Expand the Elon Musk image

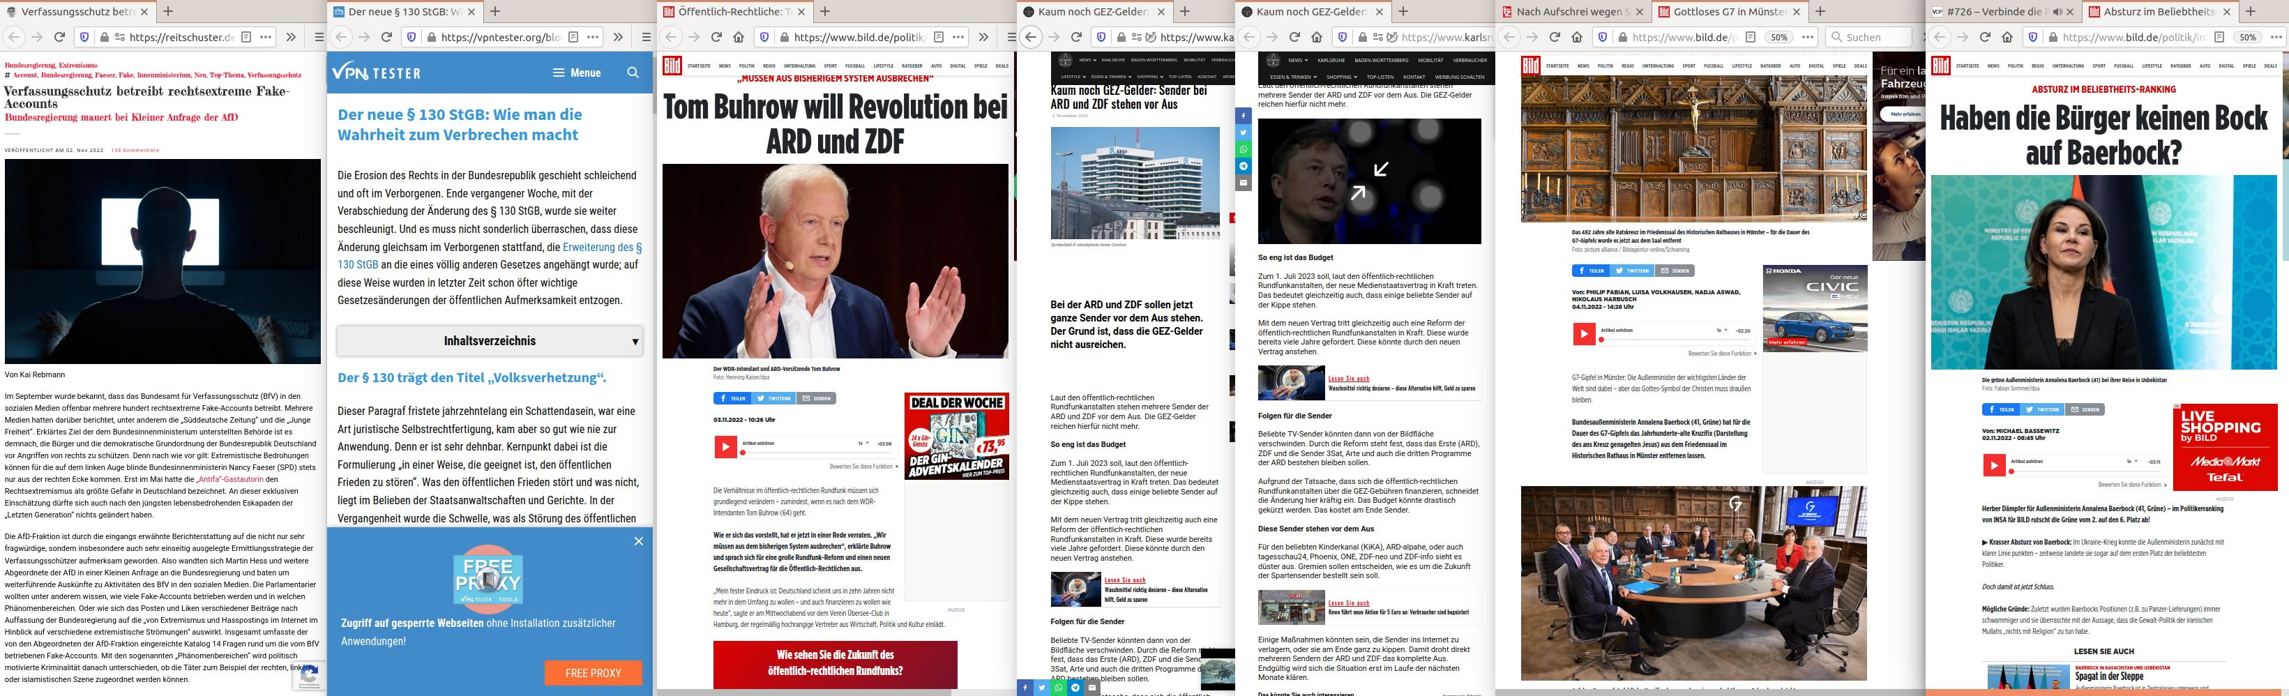pos(1369,181)
